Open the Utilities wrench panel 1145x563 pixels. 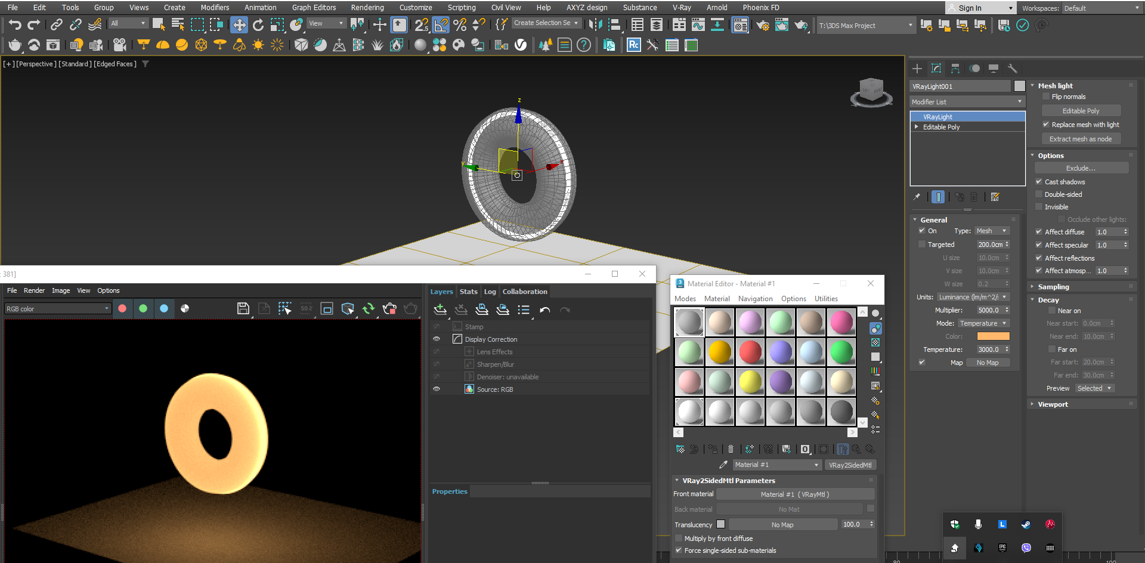(1012, 69)
